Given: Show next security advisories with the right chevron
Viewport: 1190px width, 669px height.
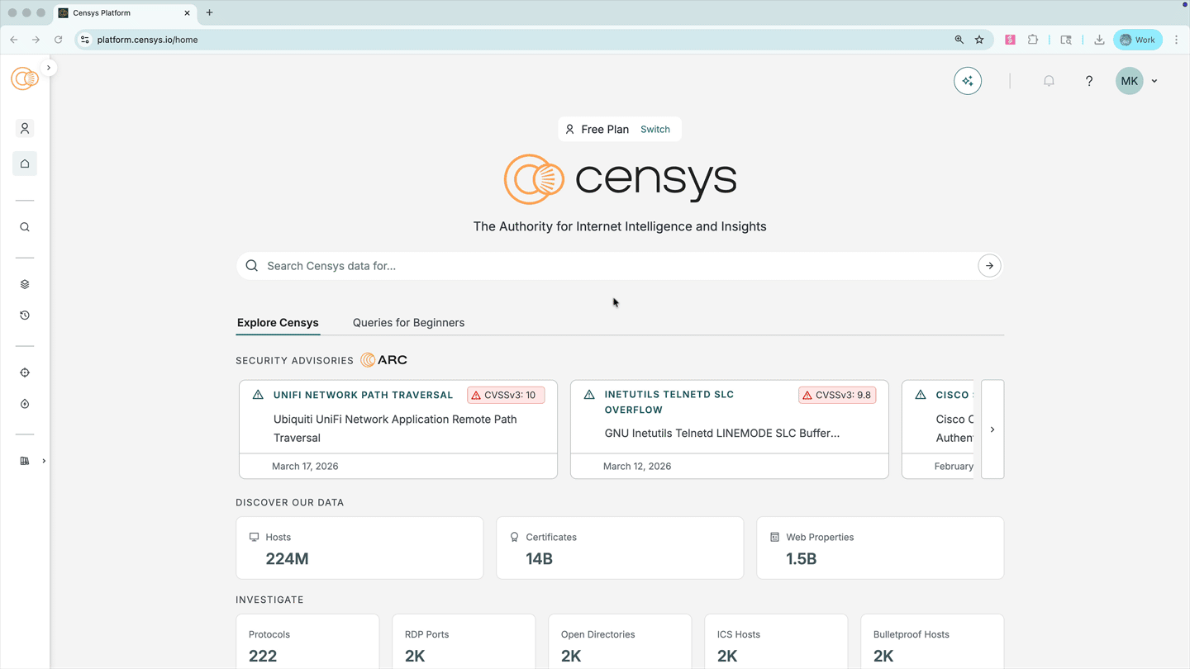Looking at the screenshot, I should click(x=992, y=429).
